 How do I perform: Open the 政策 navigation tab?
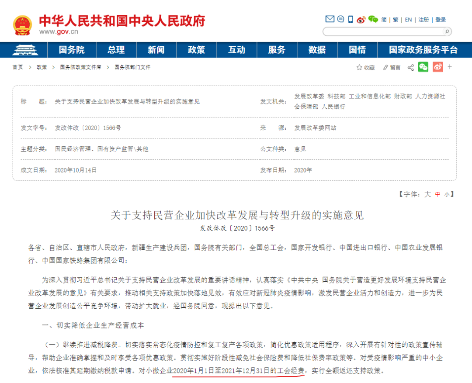coord(197,50)
